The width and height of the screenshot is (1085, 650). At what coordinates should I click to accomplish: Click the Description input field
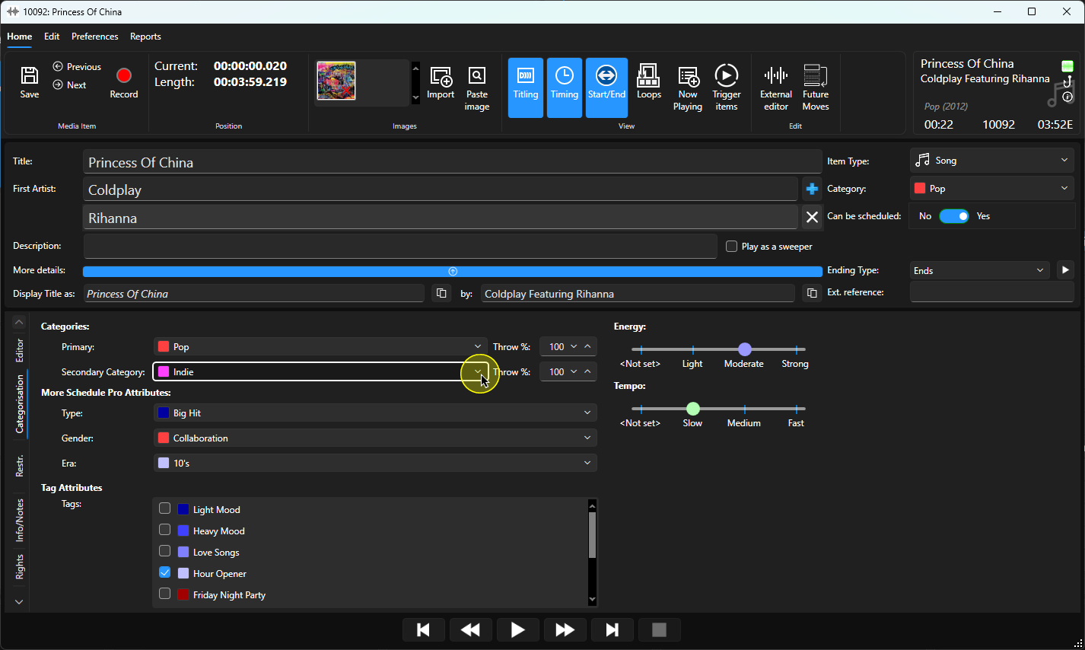click(400, 246)
